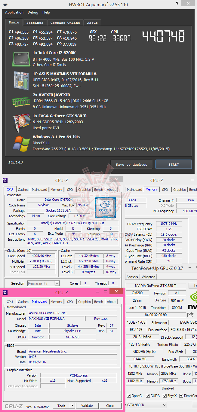Click the GPU-Z BIOS share export icon
Viewport: 197px width, 412px height.
[190, 315]
